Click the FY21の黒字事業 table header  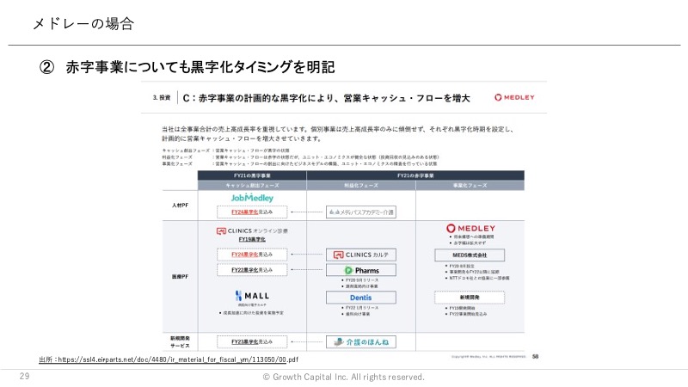click(252, 175)
